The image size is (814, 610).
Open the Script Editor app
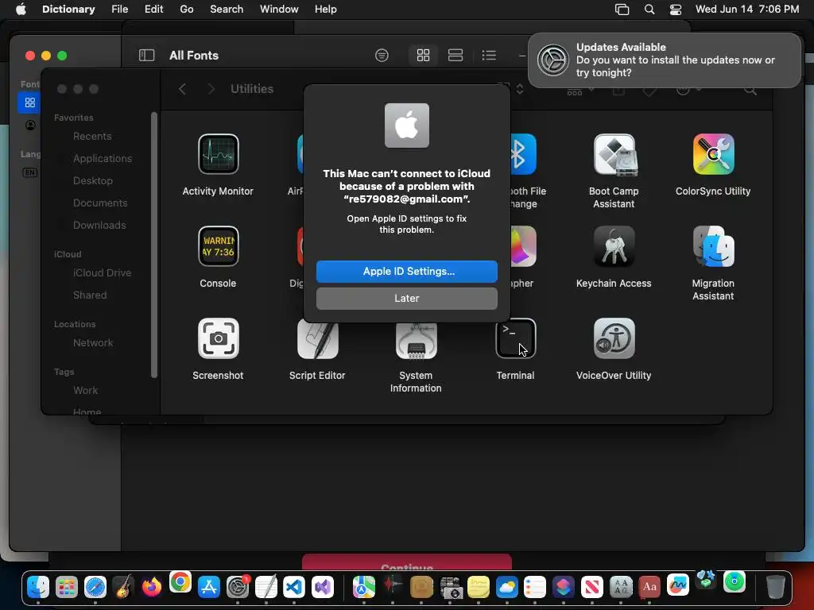317,338
